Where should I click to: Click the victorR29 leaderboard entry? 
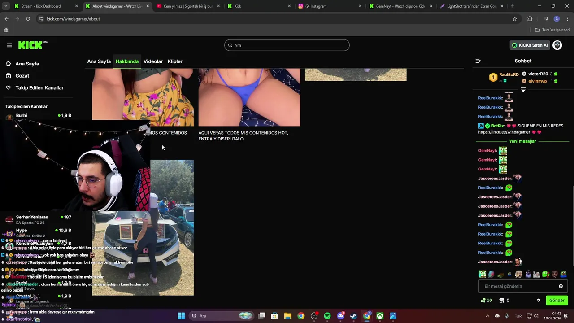tap(540, 74)
